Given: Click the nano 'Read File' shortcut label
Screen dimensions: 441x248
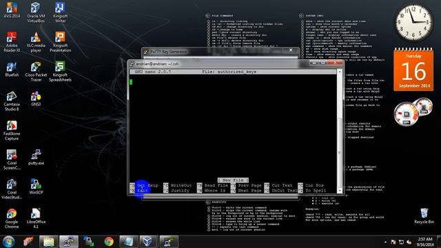Looking at the screenshot, I should pos(216,185).
